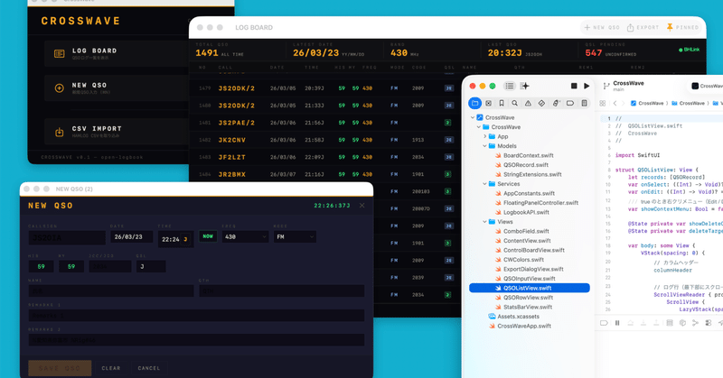The width and height of the screenshot is (723, 378).
Task: Click the download icon next to CSV IMPORT
Action: (x=60, y=132)
